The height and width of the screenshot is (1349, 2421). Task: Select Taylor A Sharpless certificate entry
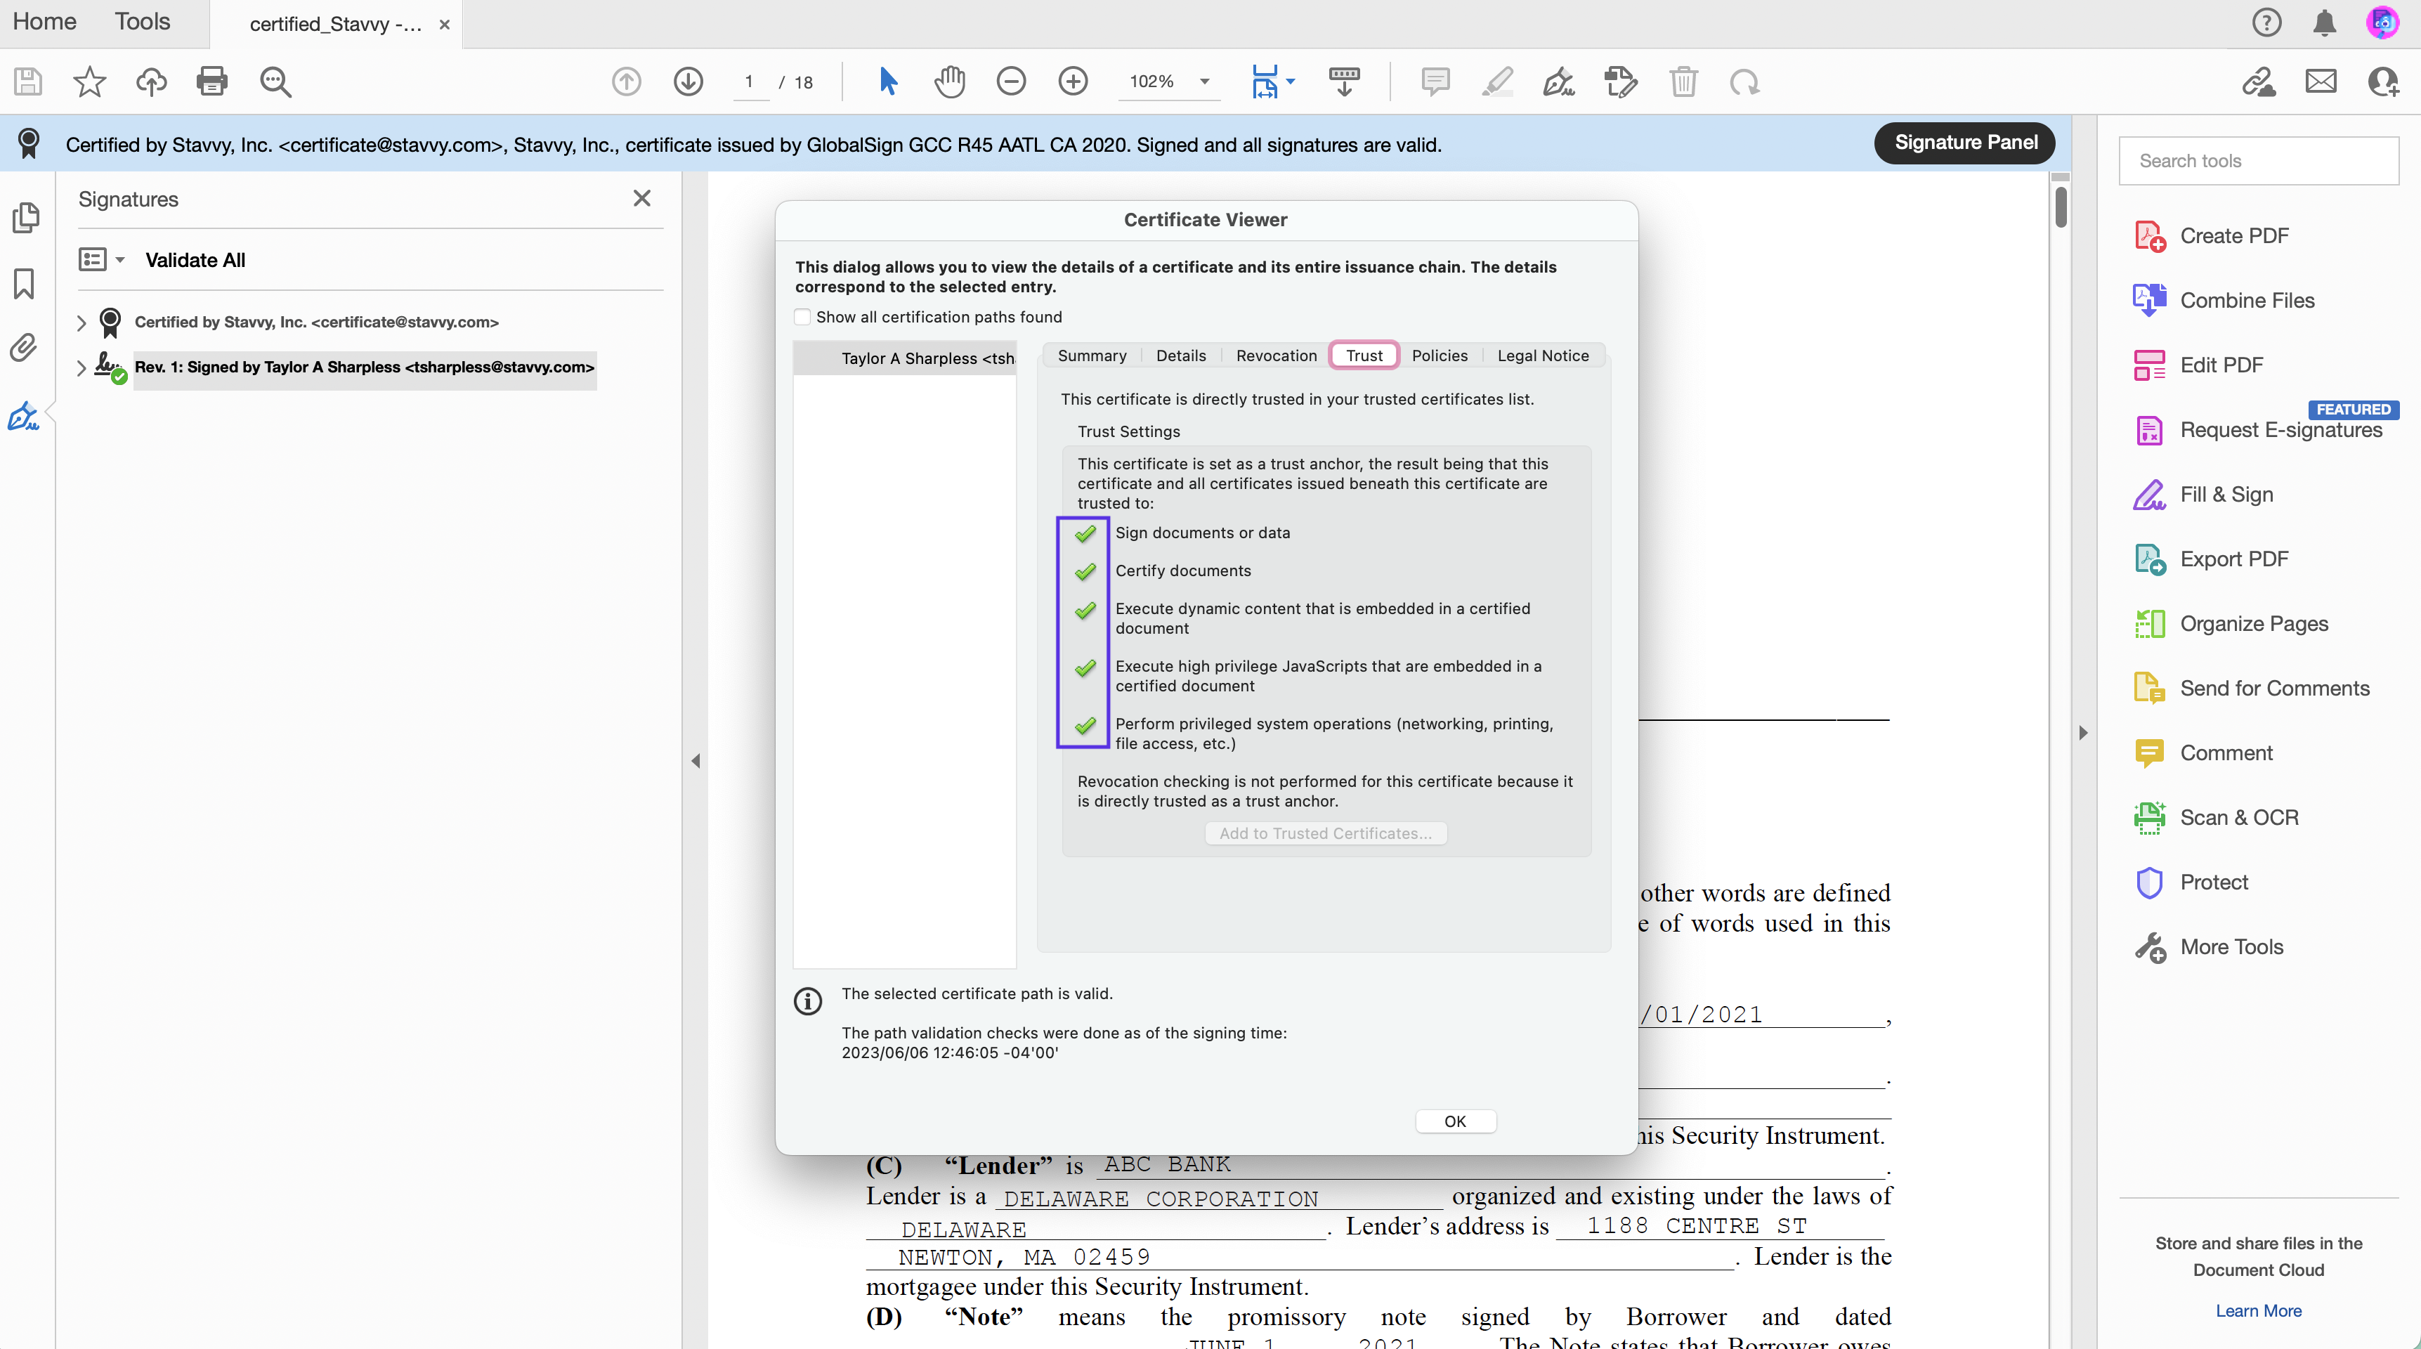(904, 358)
